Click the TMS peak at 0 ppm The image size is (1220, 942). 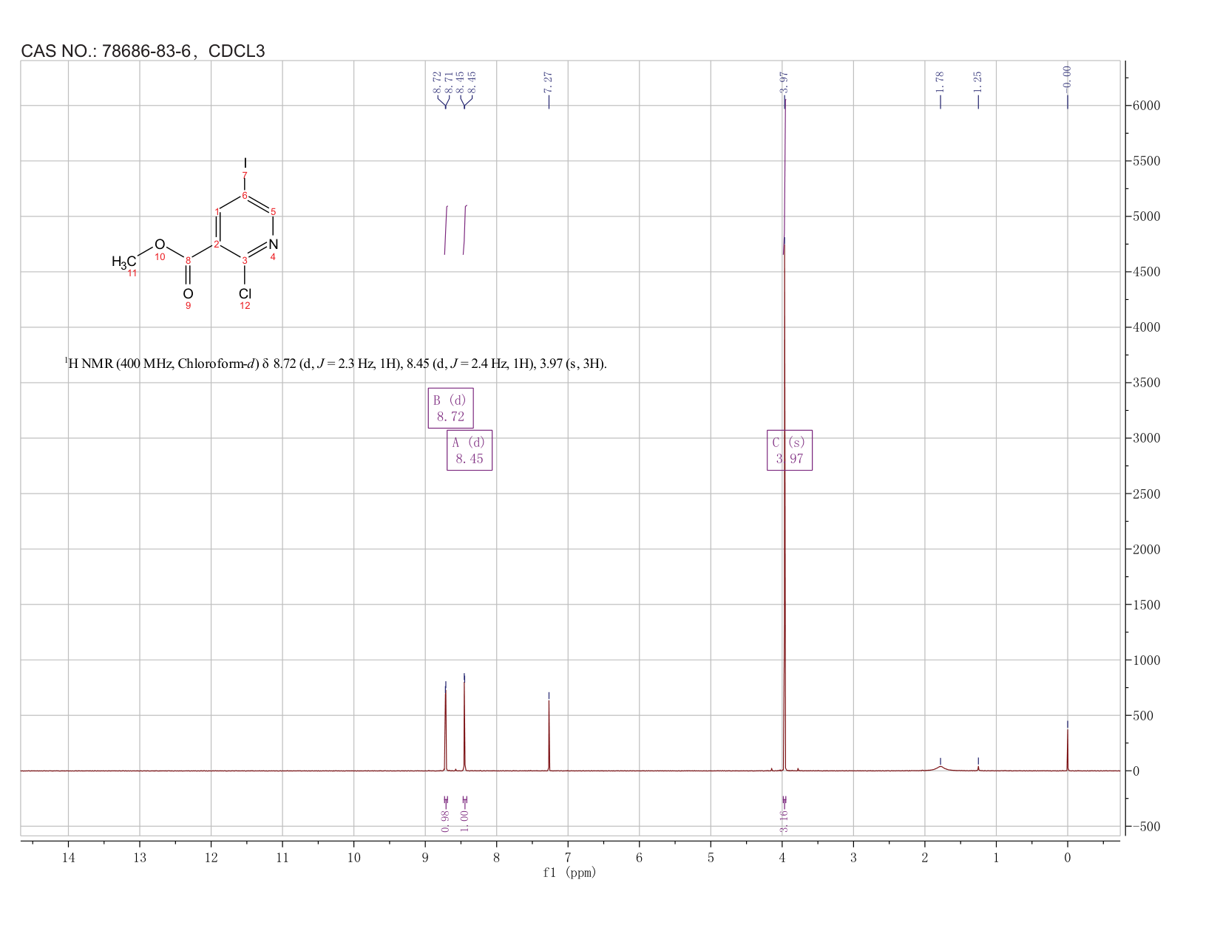coord(1067,750)
